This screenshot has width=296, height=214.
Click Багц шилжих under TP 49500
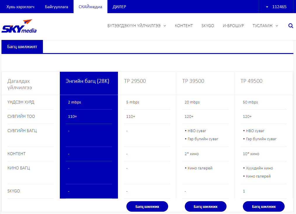point(264,206)
